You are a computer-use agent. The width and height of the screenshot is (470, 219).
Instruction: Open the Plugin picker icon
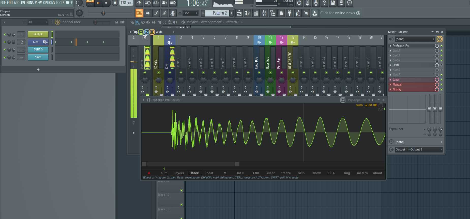[290, 13]
